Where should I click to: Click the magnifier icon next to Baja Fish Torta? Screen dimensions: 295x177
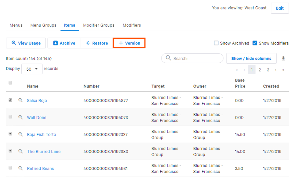(x=21, y=134)
